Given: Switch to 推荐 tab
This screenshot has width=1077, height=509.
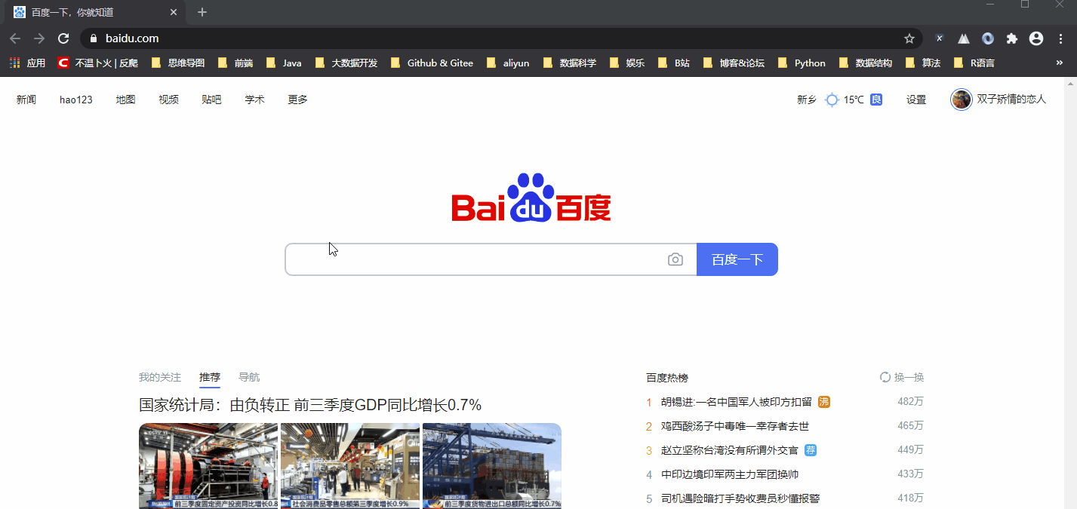Looking at the screenshot, I should [x=210, y=377].
